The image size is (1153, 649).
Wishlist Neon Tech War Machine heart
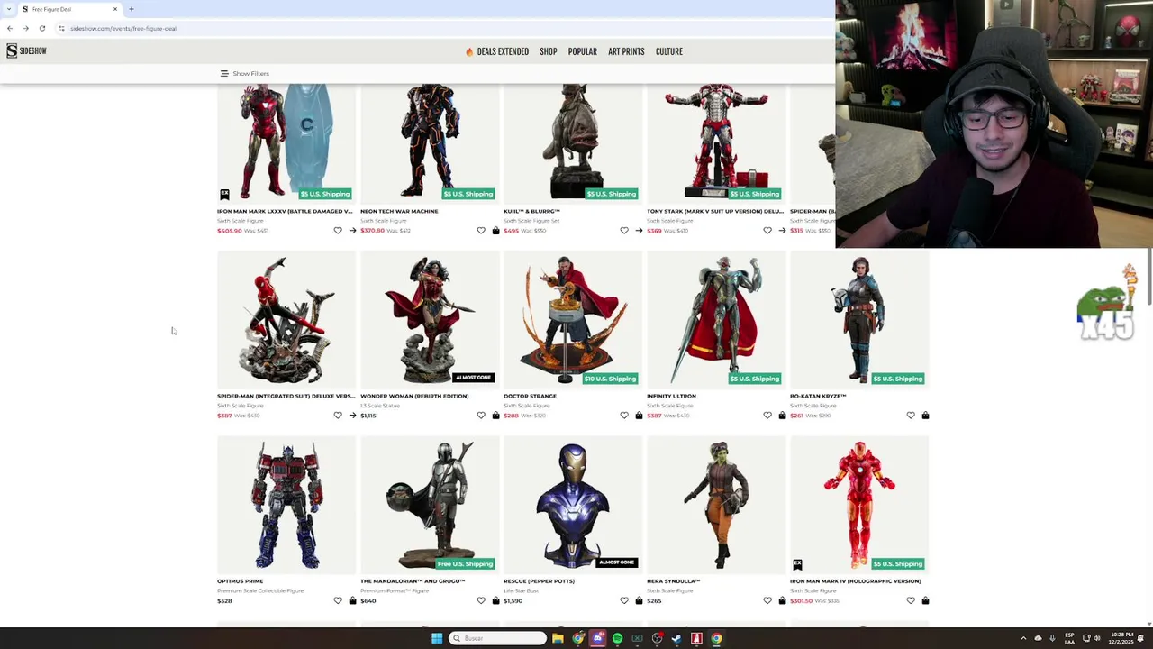[481, 231]
